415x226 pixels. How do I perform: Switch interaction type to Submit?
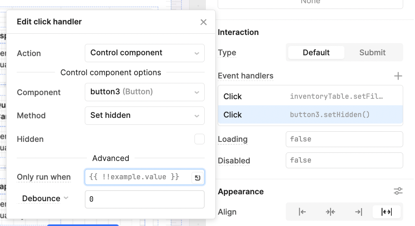click(372, 52)
